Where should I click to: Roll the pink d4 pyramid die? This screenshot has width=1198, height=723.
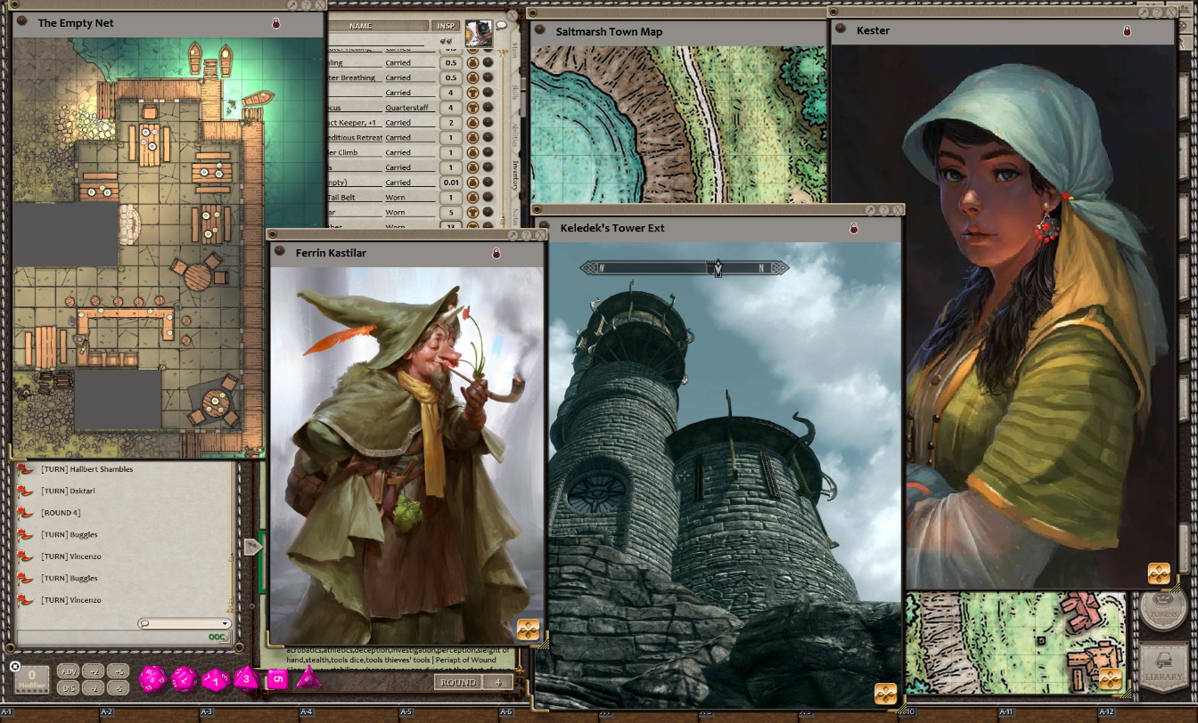(308, 678)
